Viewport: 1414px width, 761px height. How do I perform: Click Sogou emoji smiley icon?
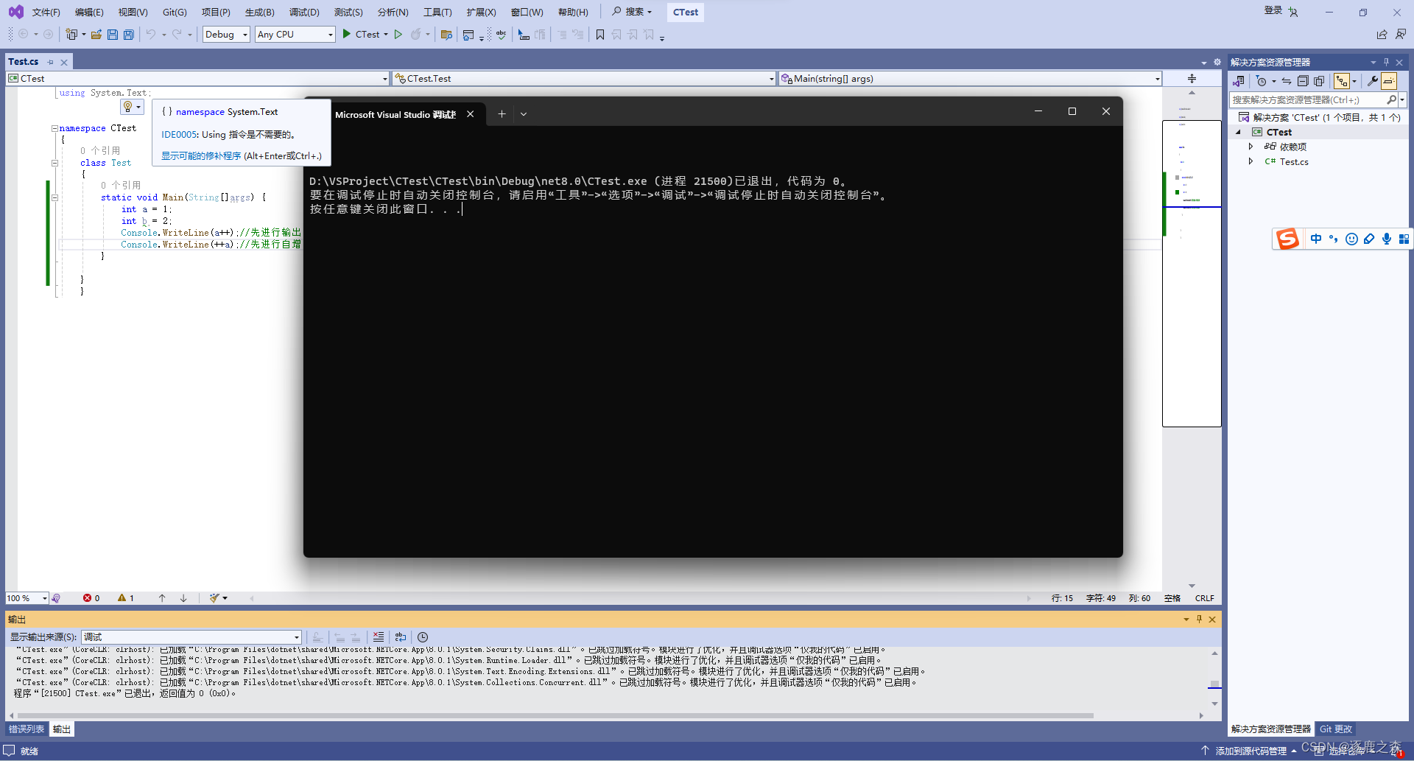(1351, 239)
